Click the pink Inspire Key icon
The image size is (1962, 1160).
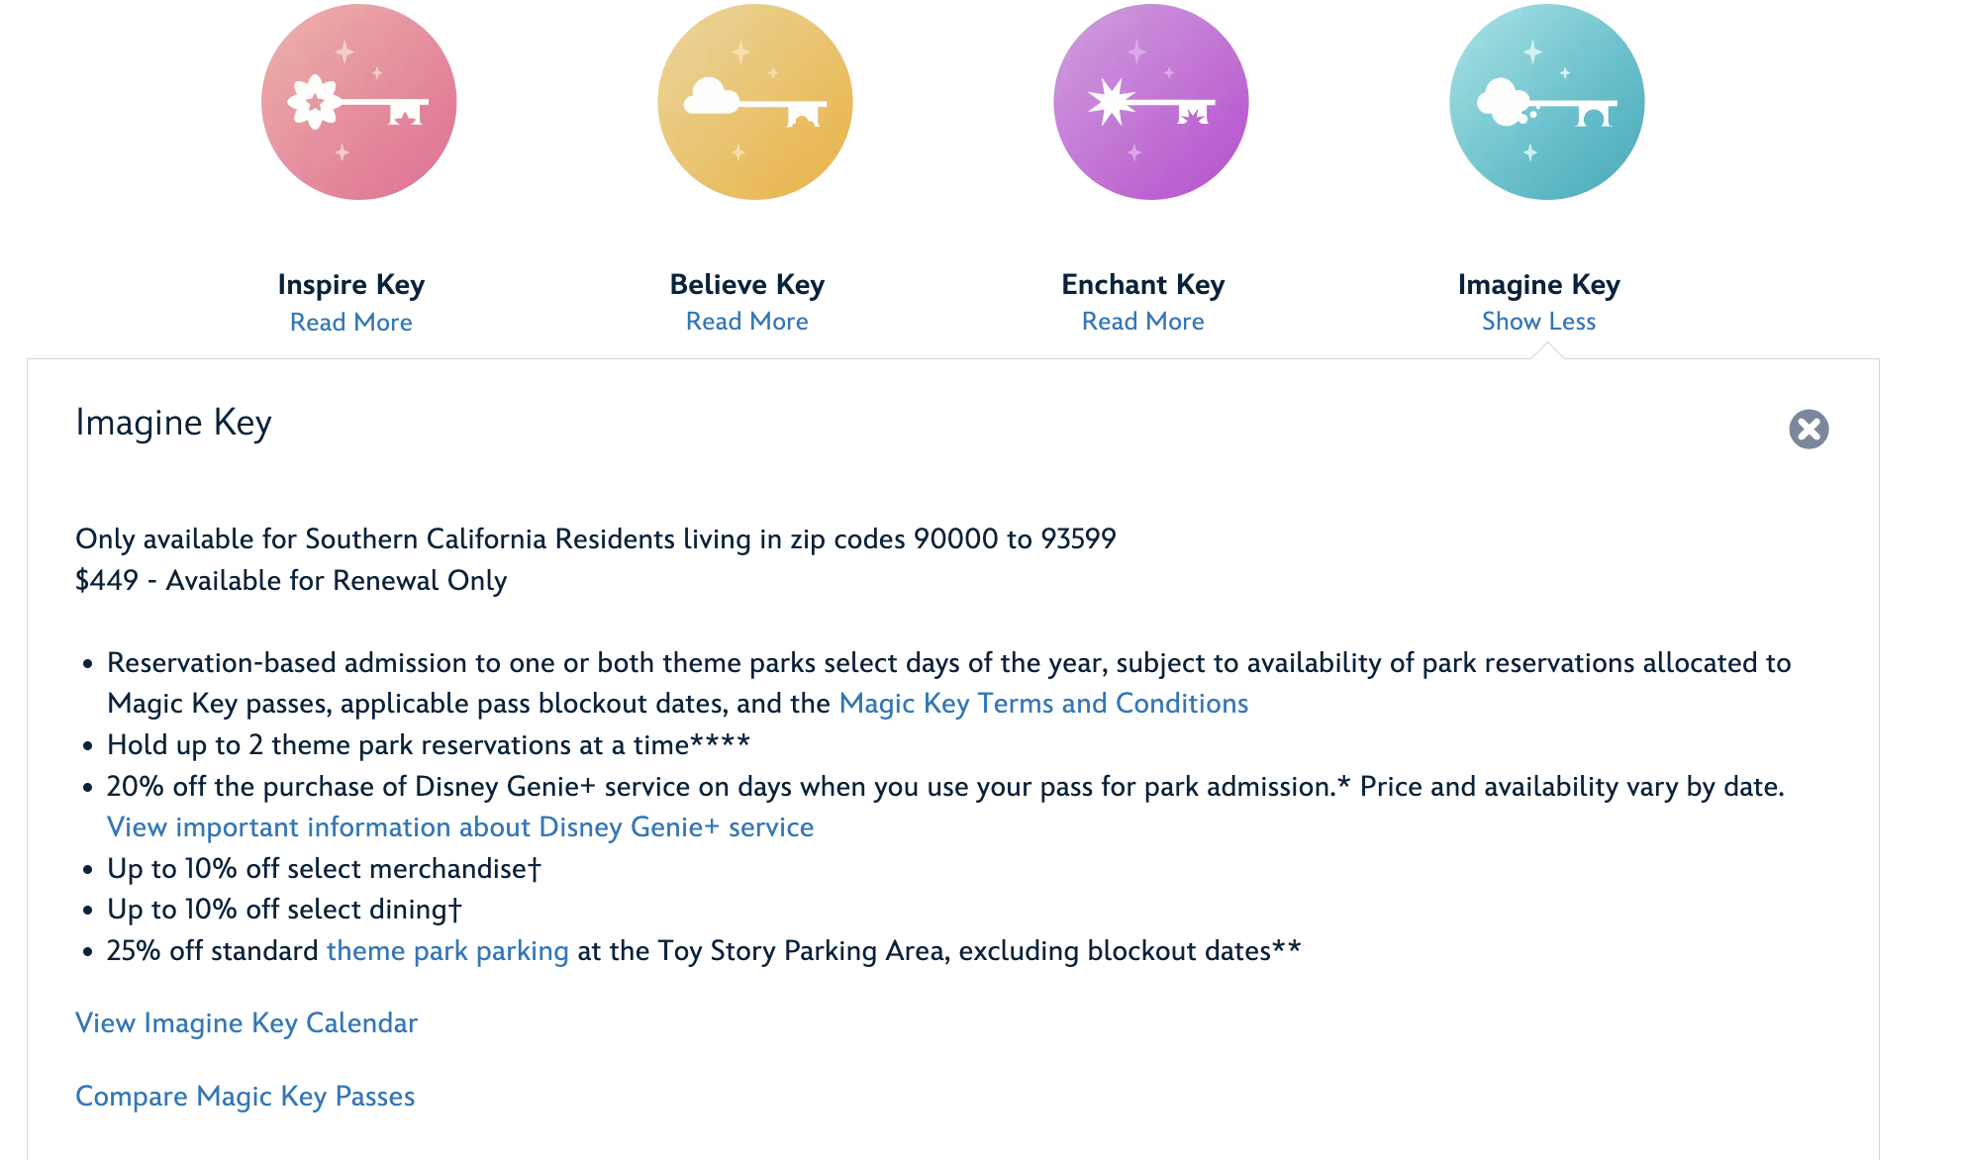pyautogui.click(x=358, y=102)
